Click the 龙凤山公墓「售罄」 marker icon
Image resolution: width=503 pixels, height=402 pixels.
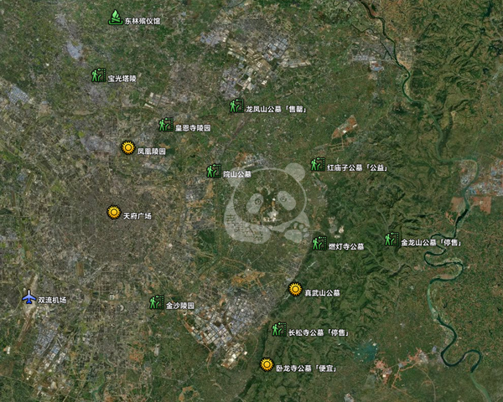pyautogui.click(x=236, y=106)
